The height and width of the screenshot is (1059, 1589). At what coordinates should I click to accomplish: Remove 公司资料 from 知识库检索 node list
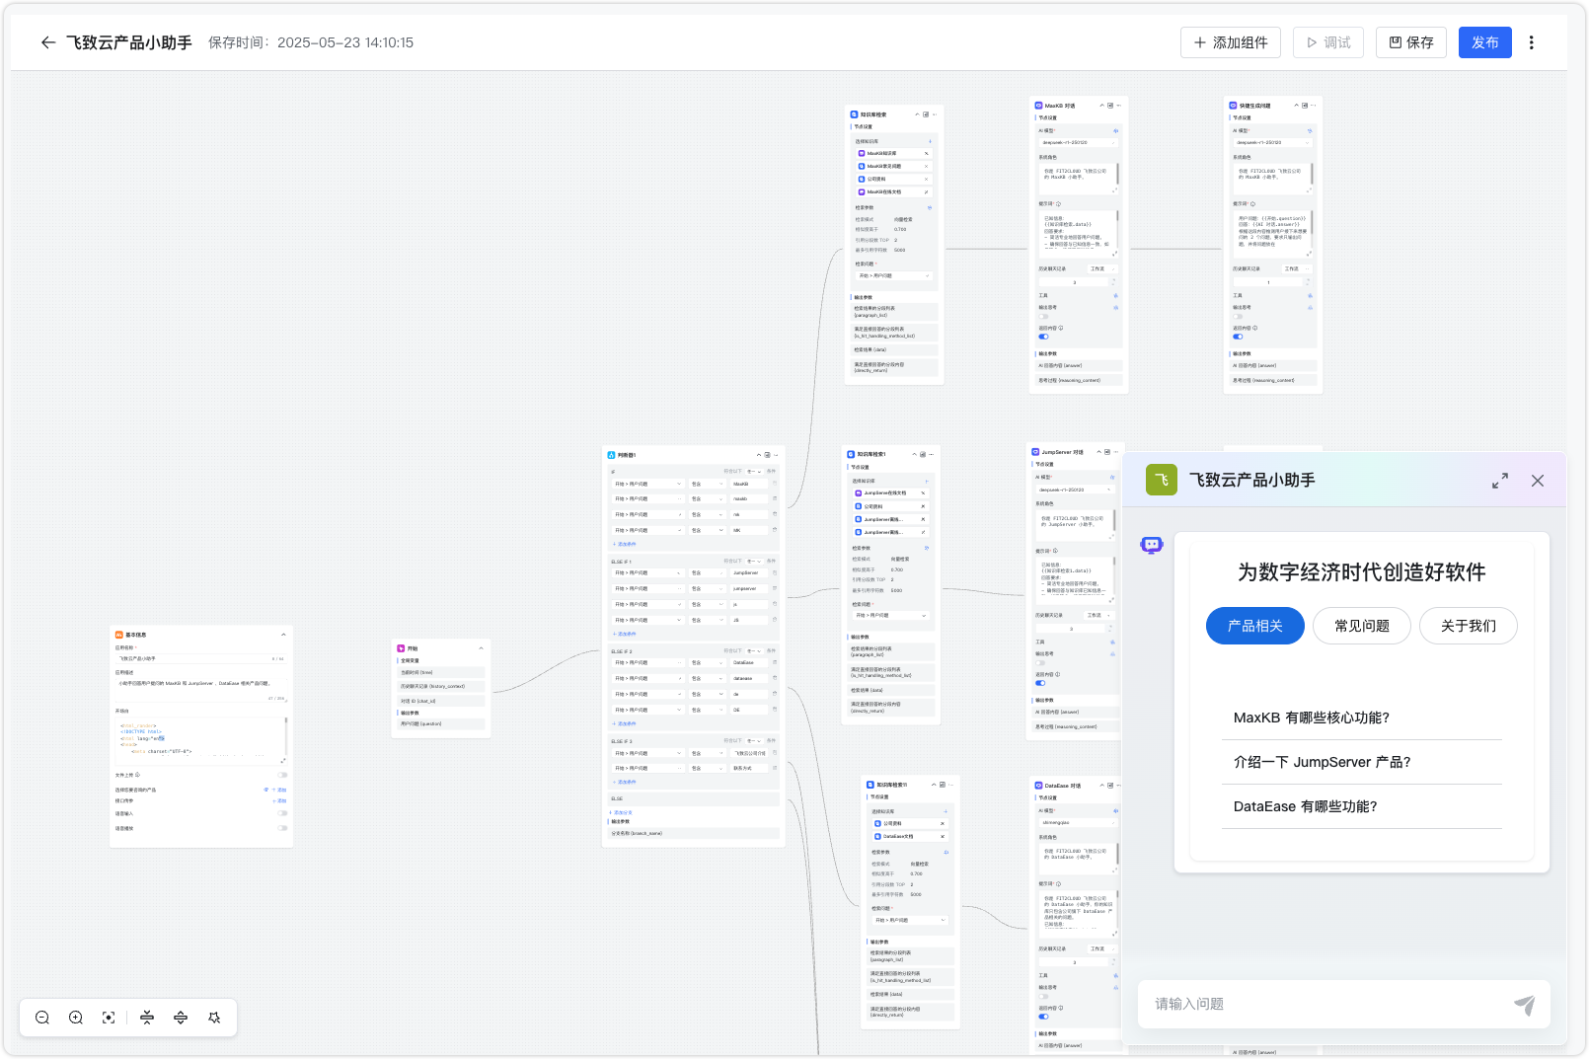(926, 179)
